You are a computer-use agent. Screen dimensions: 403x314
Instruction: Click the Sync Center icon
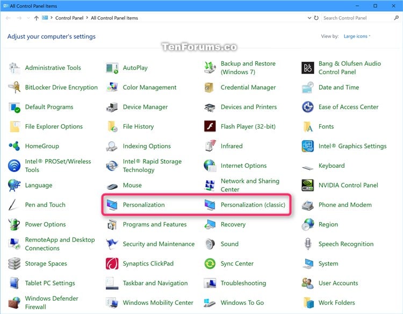[210, 263]
